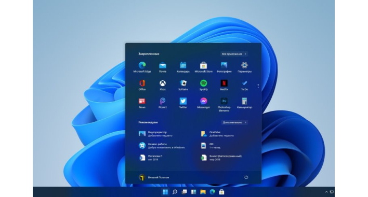Expand hidden system tray icons
368x197 pixels.
pos(326,192)
